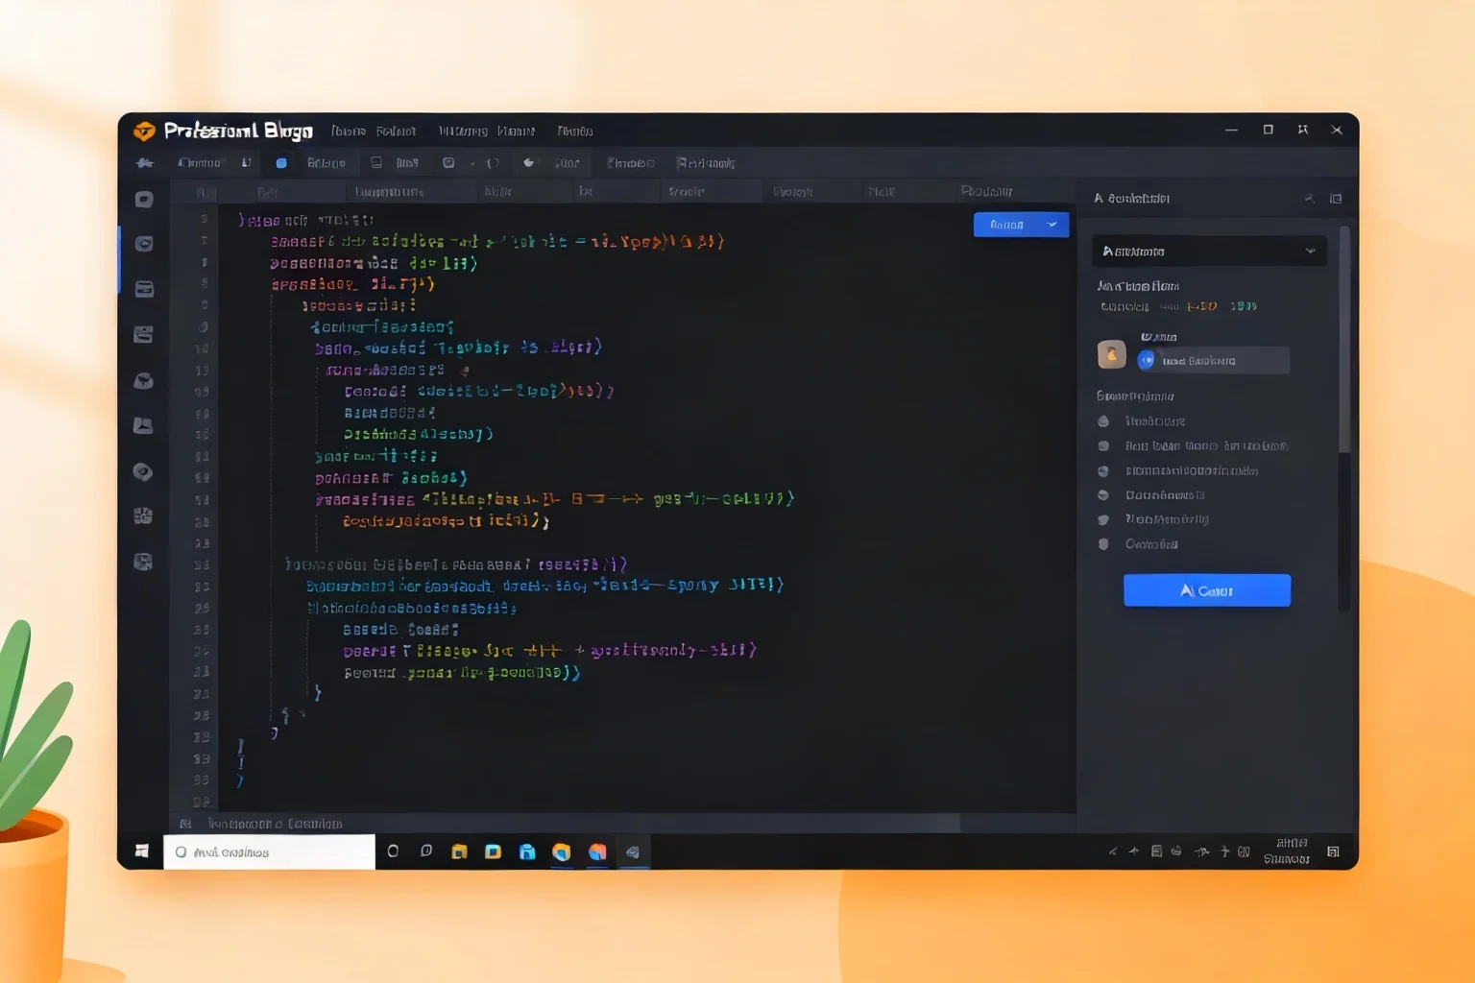The height and width of the screenshot is (983, 1475).
Task: Select the seventh icon in the left activity sidebar
Action: point(143,471)
